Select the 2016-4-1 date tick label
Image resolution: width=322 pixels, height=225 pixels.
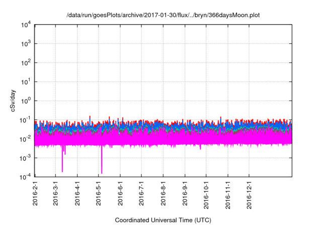(77, 194)
